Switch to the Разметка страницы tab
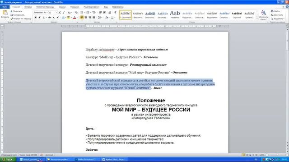 pos(45,7)
